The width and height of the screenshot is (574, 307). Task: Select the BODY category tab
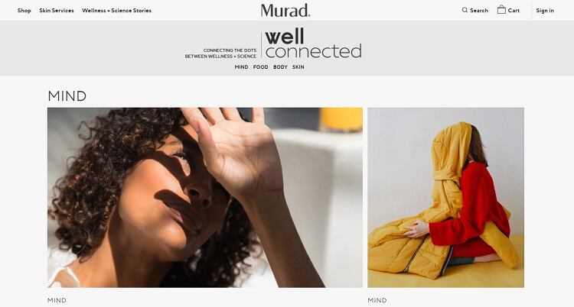[x=280, y=67]
